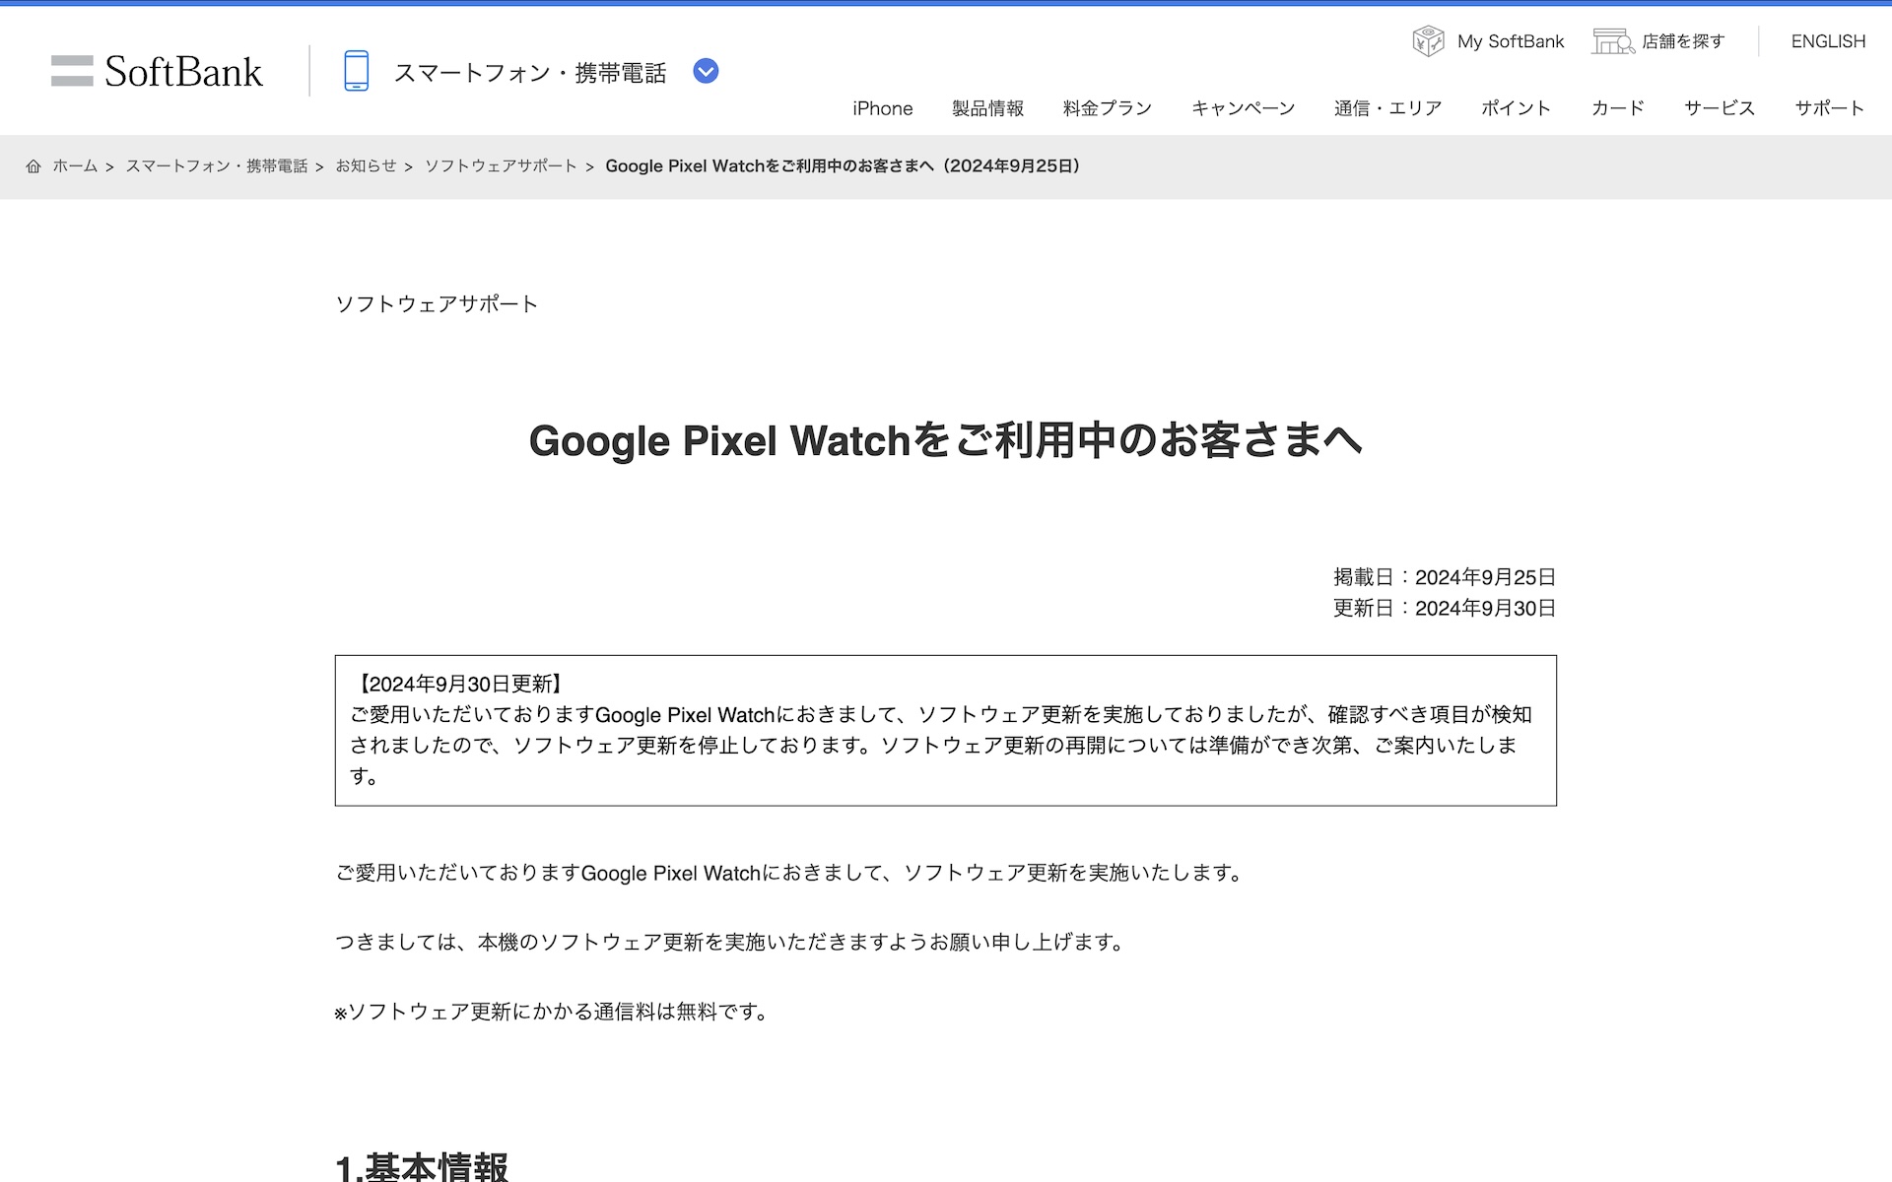Open the 製品情報 menu
The width and height of the screenshot is (1892, 1182).
(987, 108)
